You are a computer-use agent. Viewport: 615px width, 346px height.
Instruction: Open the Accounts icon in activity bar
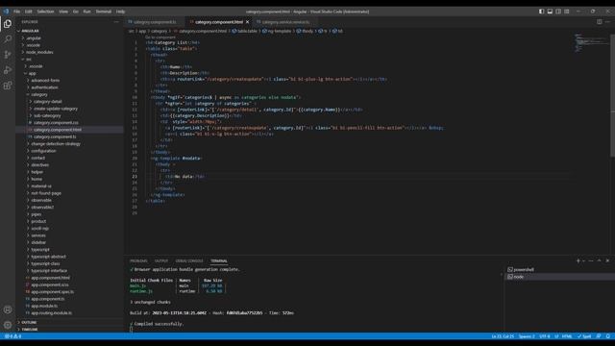point(8,309)
